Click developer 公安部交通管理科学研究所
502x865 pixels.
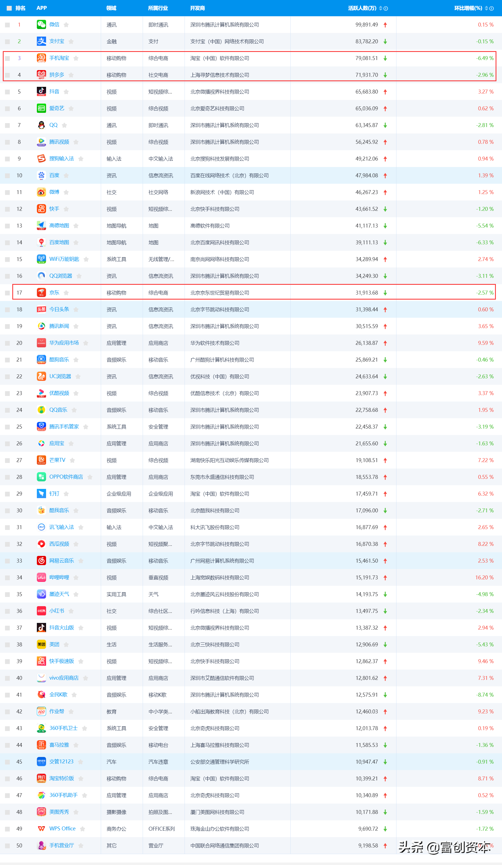point(220,762)
